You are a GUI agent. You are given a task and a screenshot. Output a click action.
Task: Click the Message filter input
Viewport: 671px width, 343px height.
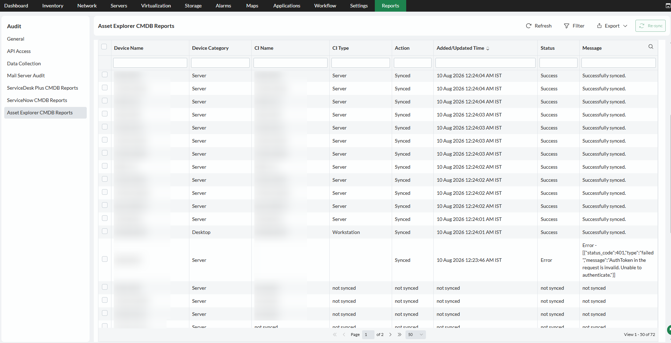coord(618,63)
